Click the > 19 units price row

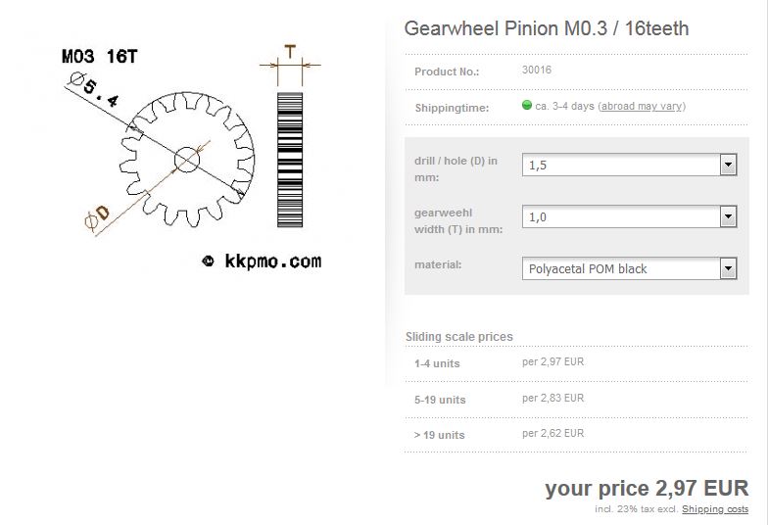click(576, 435)
